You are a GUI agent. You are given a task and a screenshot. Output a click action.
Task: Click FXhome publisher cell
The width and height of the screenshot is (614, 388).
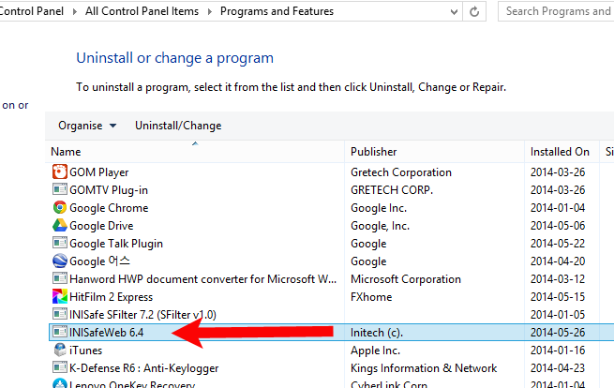click(371, 297)
